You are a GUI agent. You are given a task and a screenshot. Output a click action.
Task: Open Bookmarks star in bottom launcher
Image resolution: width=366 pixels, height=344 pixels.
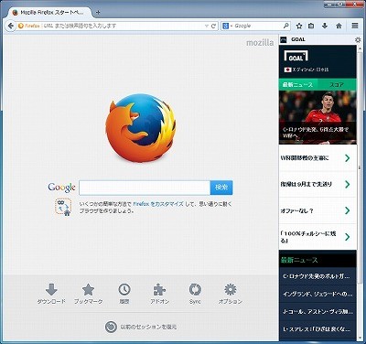pyautogui.click(x=88, y=294)
